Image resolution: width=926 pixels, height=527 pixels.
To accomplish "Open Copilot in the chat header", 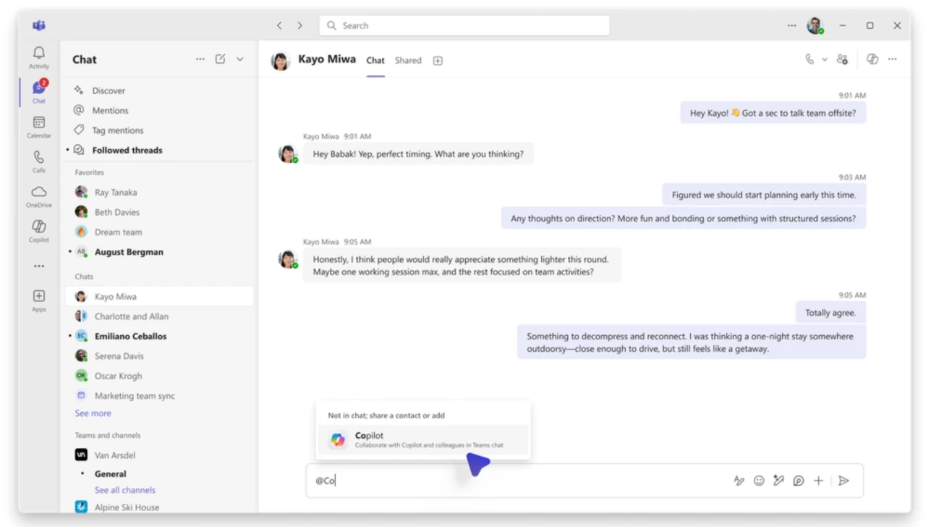I will [x=872, y=59].
